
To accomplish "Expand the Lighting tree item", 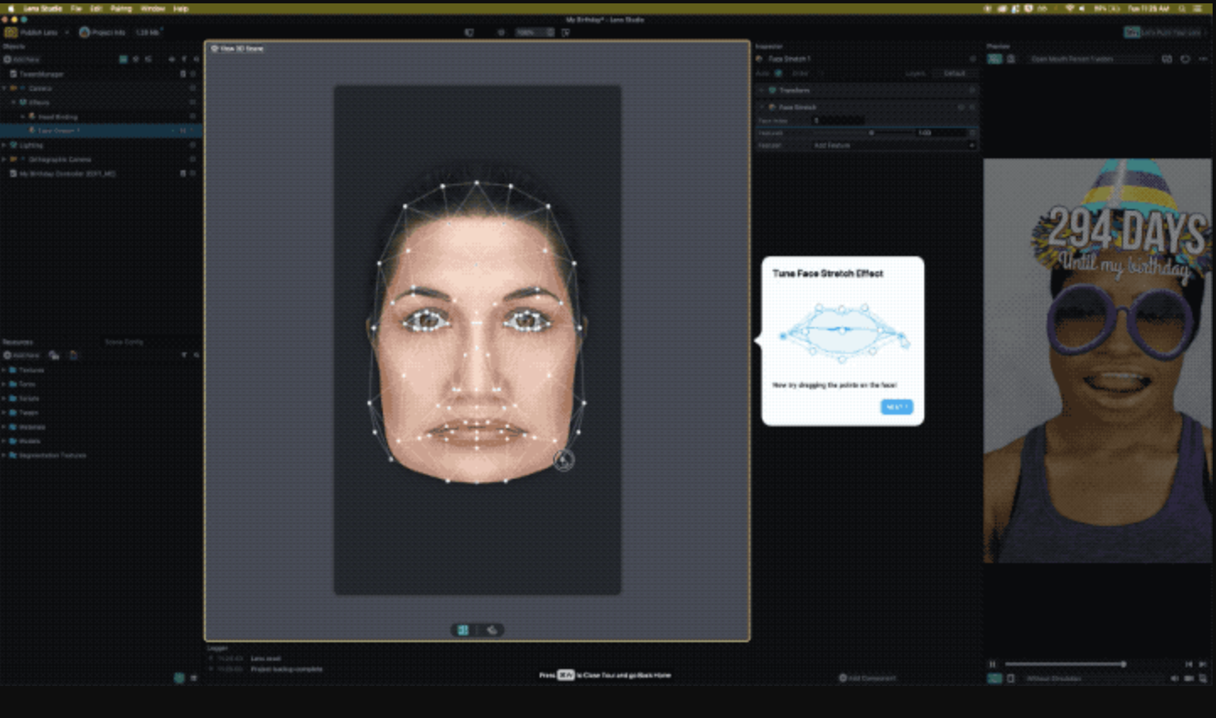I will (4, 145).
